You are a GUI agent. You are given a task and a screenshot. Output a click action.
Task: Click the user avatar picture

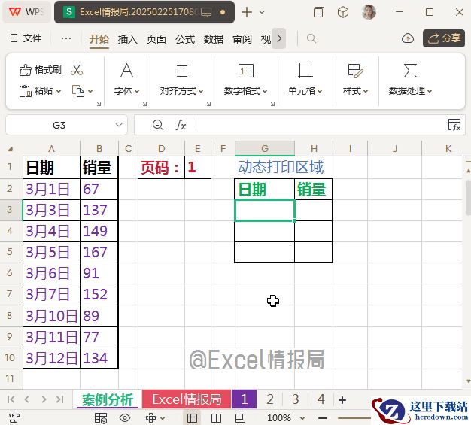tap(369, 12)
